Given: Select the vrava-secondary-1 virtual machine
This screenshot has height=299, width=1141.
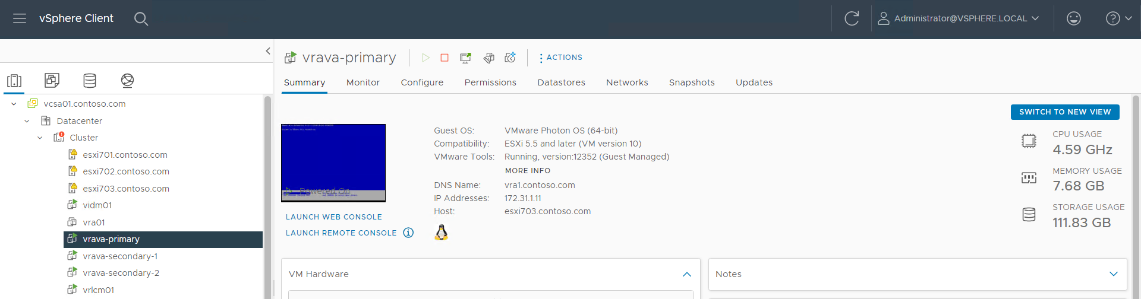Looking at the screenshot, I should pos(120,256).
